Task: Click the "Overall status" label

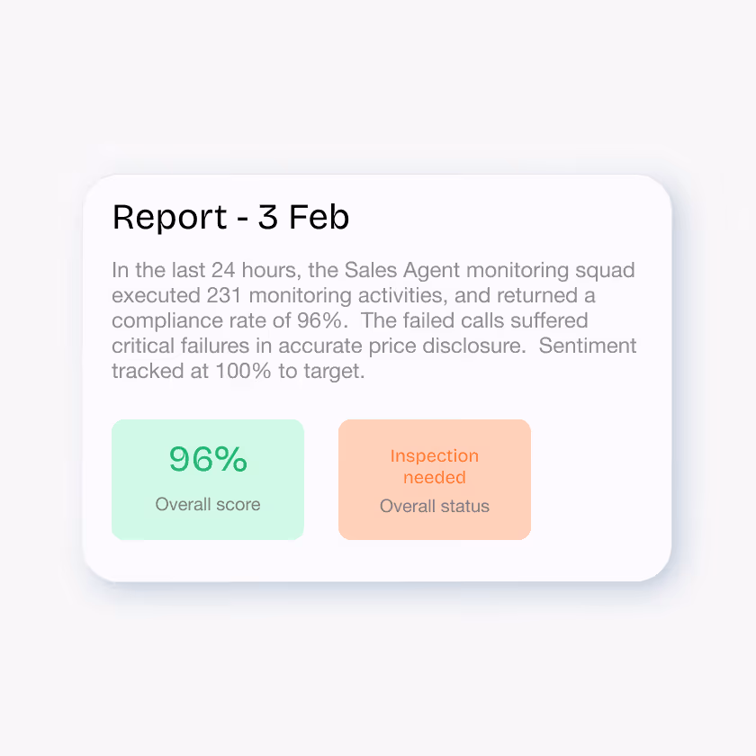Action: tap(435, 506)
